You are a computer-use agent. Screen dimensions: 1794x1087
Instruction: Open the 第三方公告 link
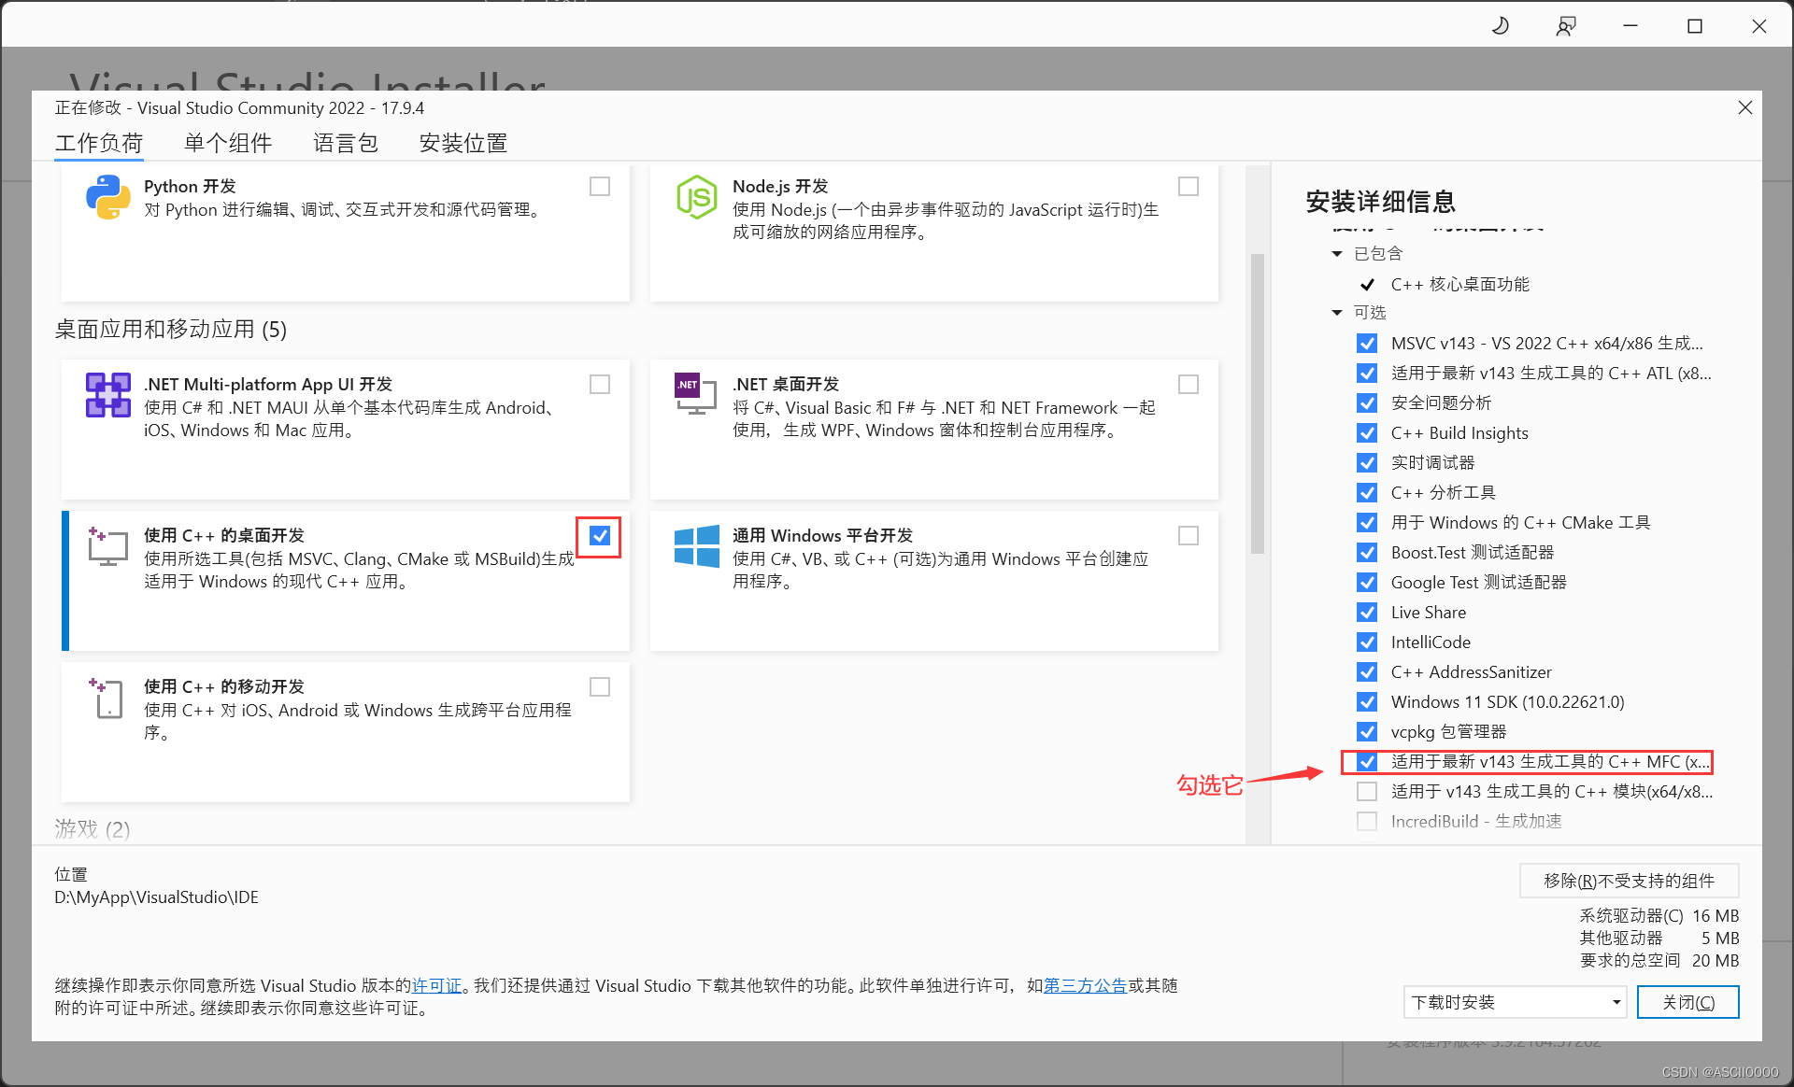(1085, 985)
